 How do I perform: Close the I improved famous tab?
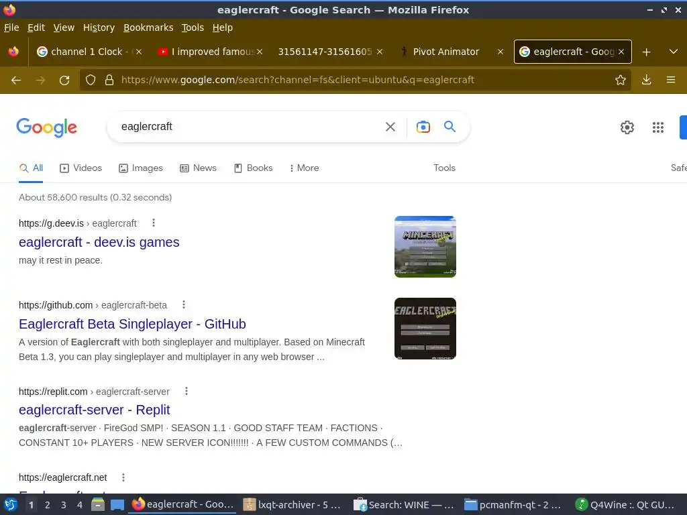click(x=260, y=52)
